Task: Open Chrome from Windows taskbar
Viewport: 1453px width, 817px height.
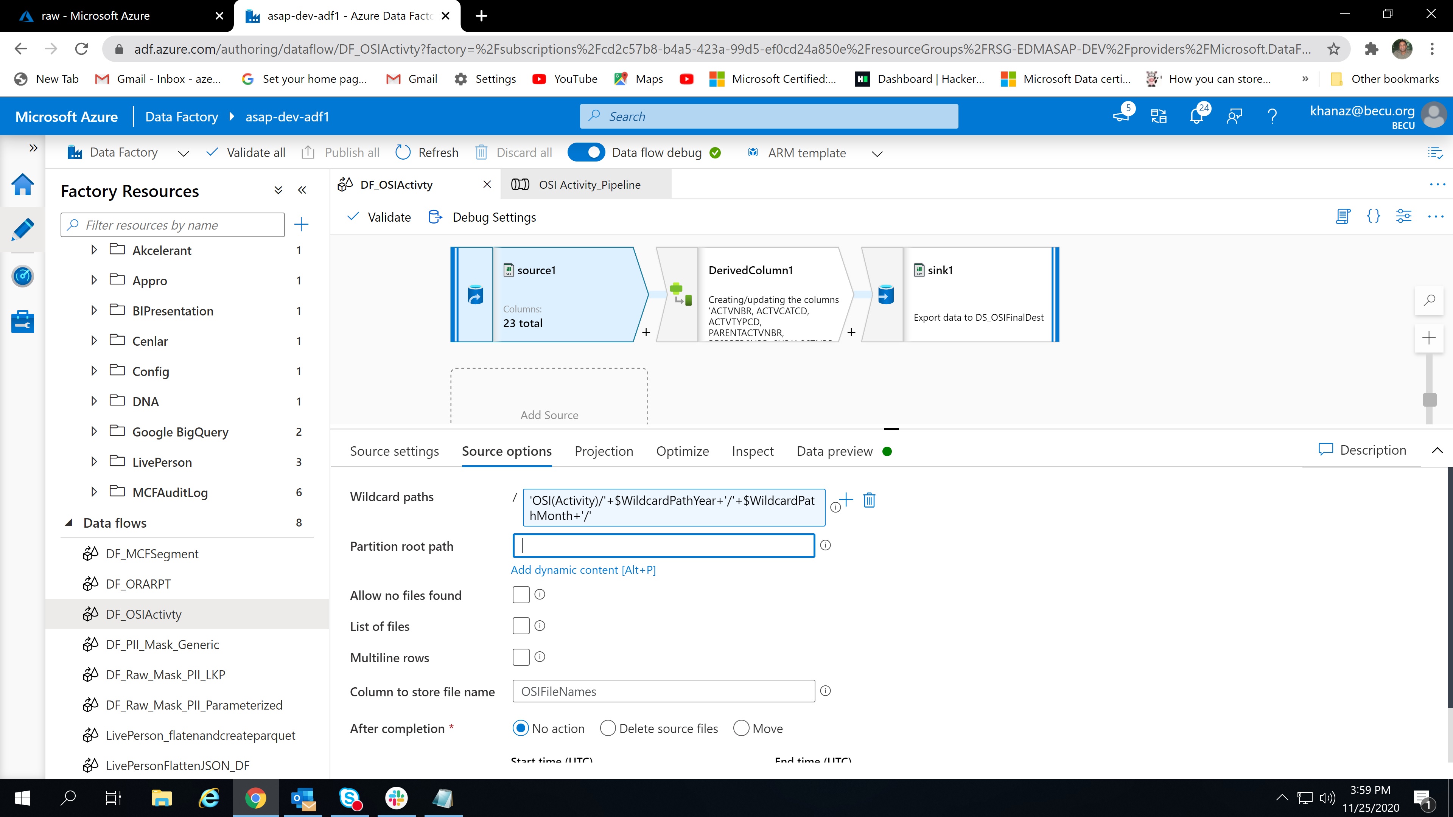Action: pos(255,798)
